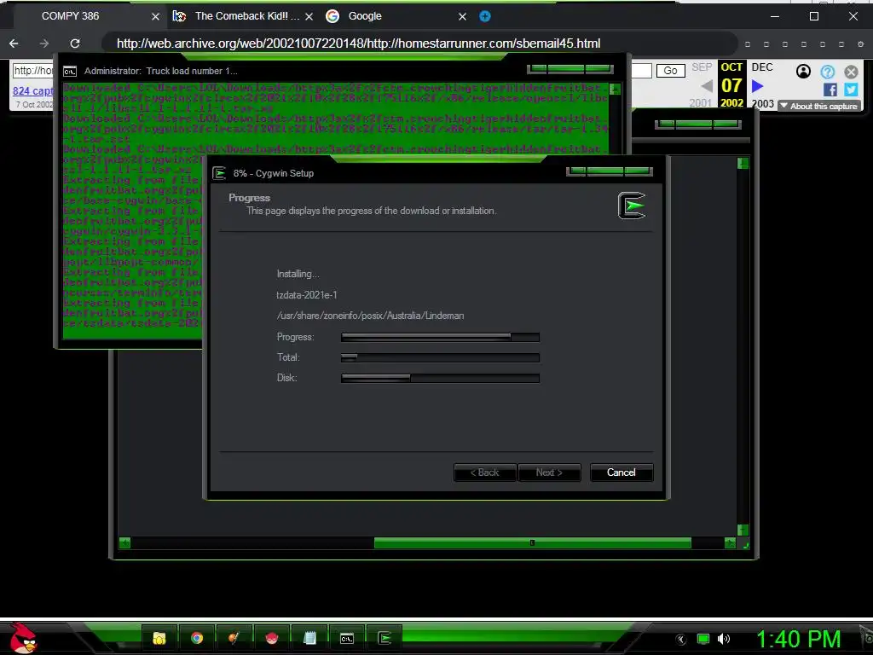This screenshot has height=655, width=873.
Task: Click the back window scroll left arrow
Action: tap(124, 542)
